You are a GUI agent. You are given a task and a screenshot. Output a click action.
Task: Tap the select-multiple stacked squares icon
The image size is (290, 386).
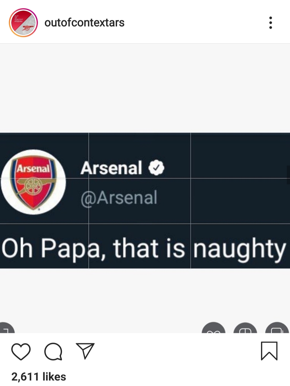click(277, 328)
